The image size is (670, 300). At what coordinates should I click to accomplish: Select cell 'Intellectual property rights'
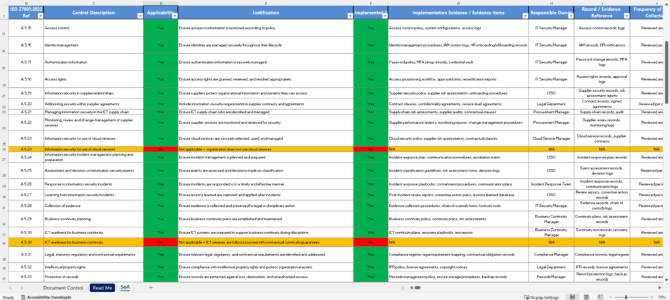click(93, 267)
